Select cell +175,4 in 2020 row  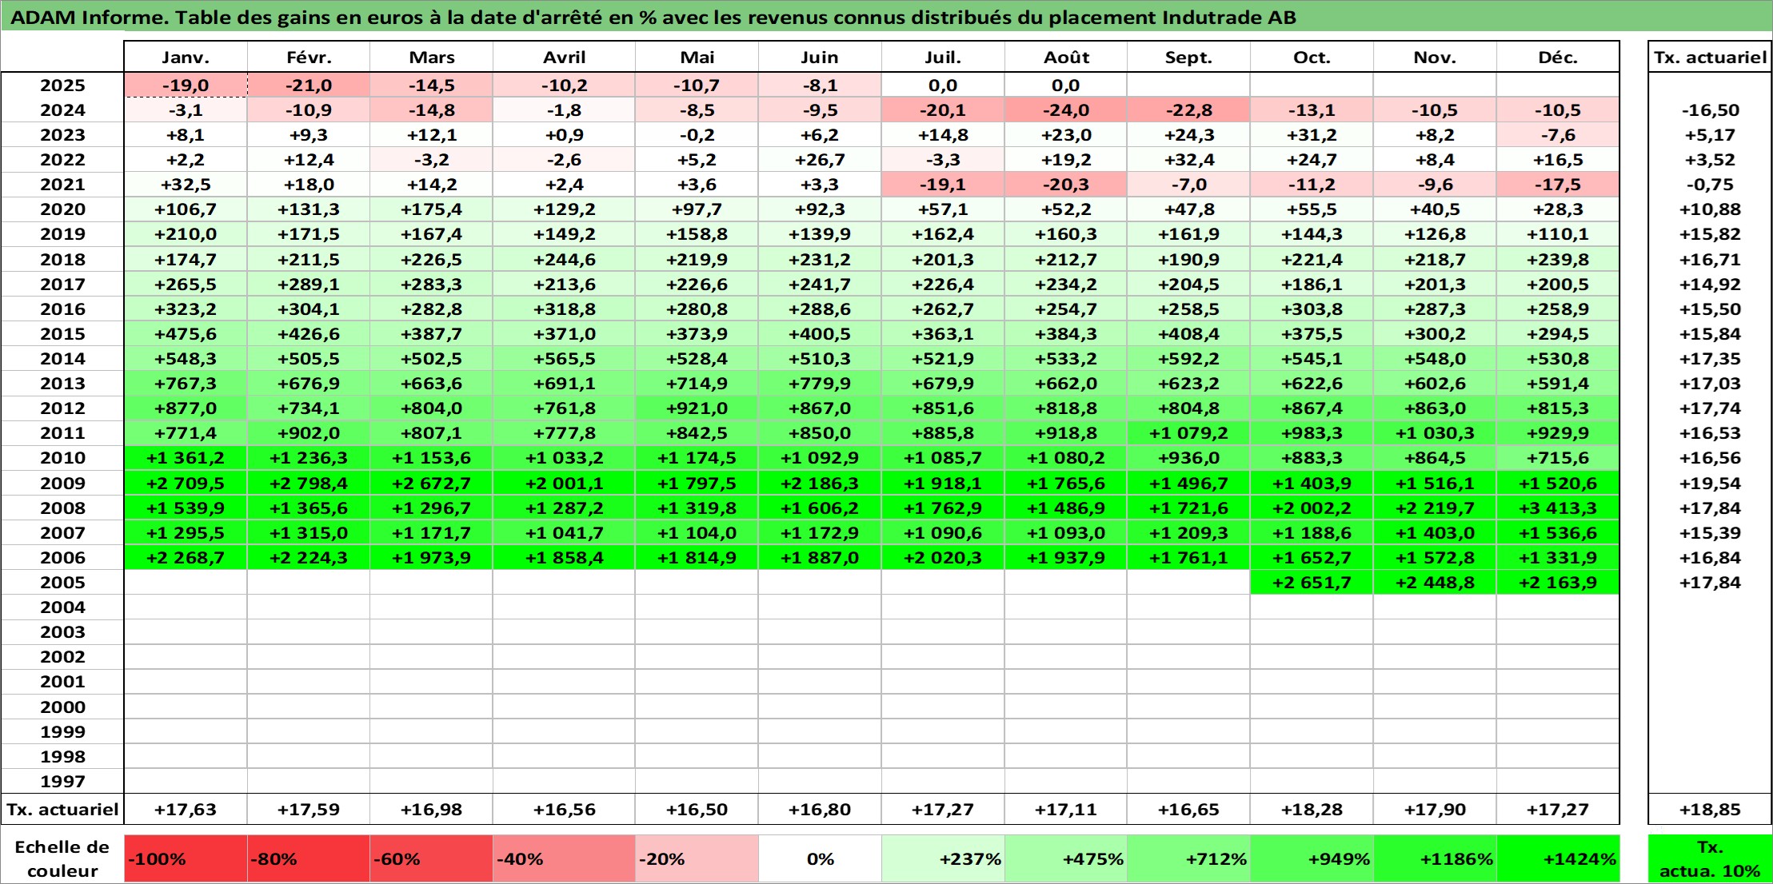(x=432, y=209)
